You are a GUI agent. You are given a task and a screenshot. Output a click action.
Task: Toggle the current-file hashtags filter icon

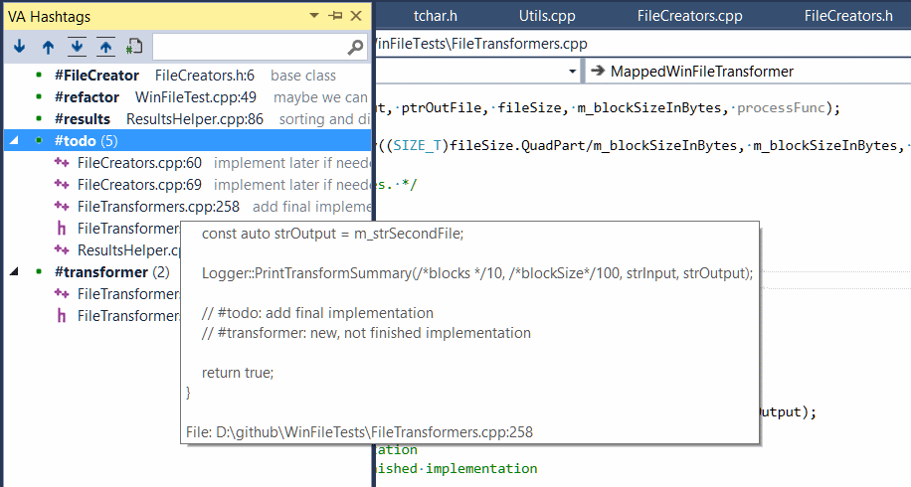pos(134,47)
